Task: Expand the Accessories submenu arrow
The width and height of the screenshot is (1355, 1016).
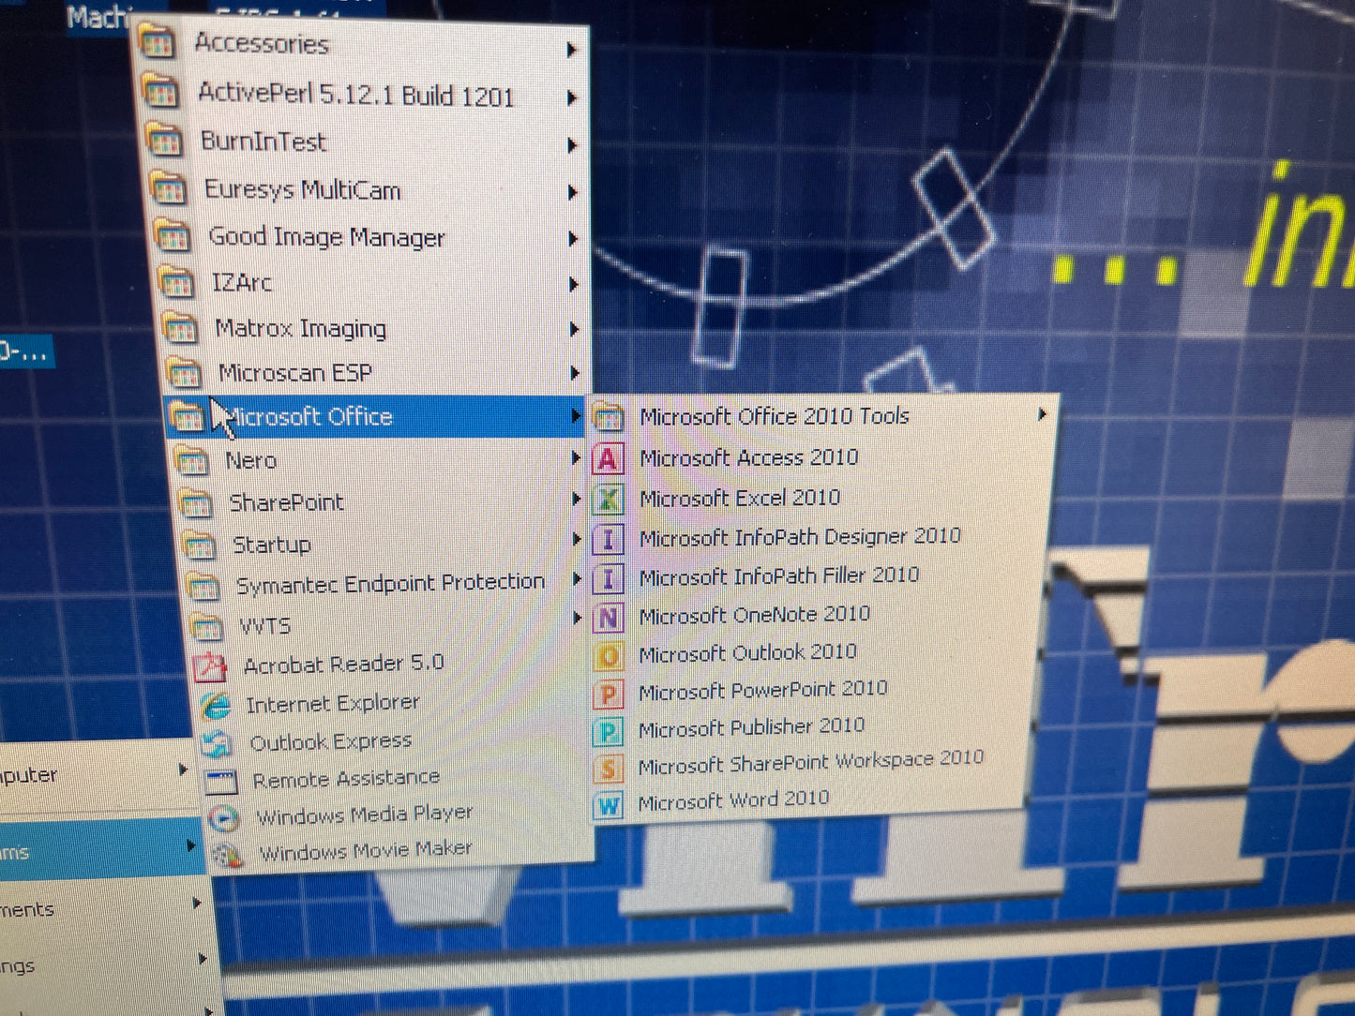Action: tap(570, 50)
